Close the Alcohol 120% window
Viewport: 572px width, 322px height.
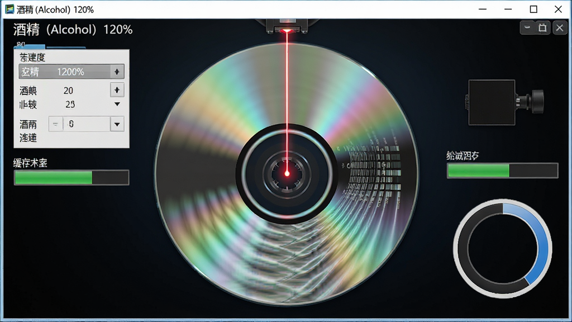558,9
